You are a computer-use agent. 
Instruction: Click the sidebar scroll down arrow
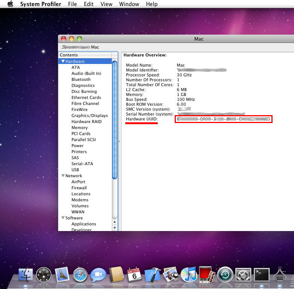click(x=114, y=228)
